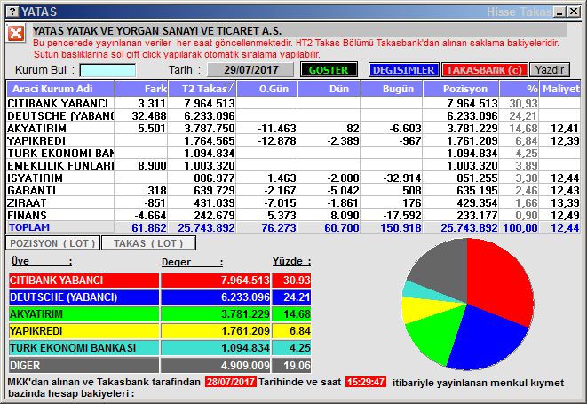Click O.Gün value -11.463 for Akyatirim
The image size is (587, 404).
tap(277, 129)
